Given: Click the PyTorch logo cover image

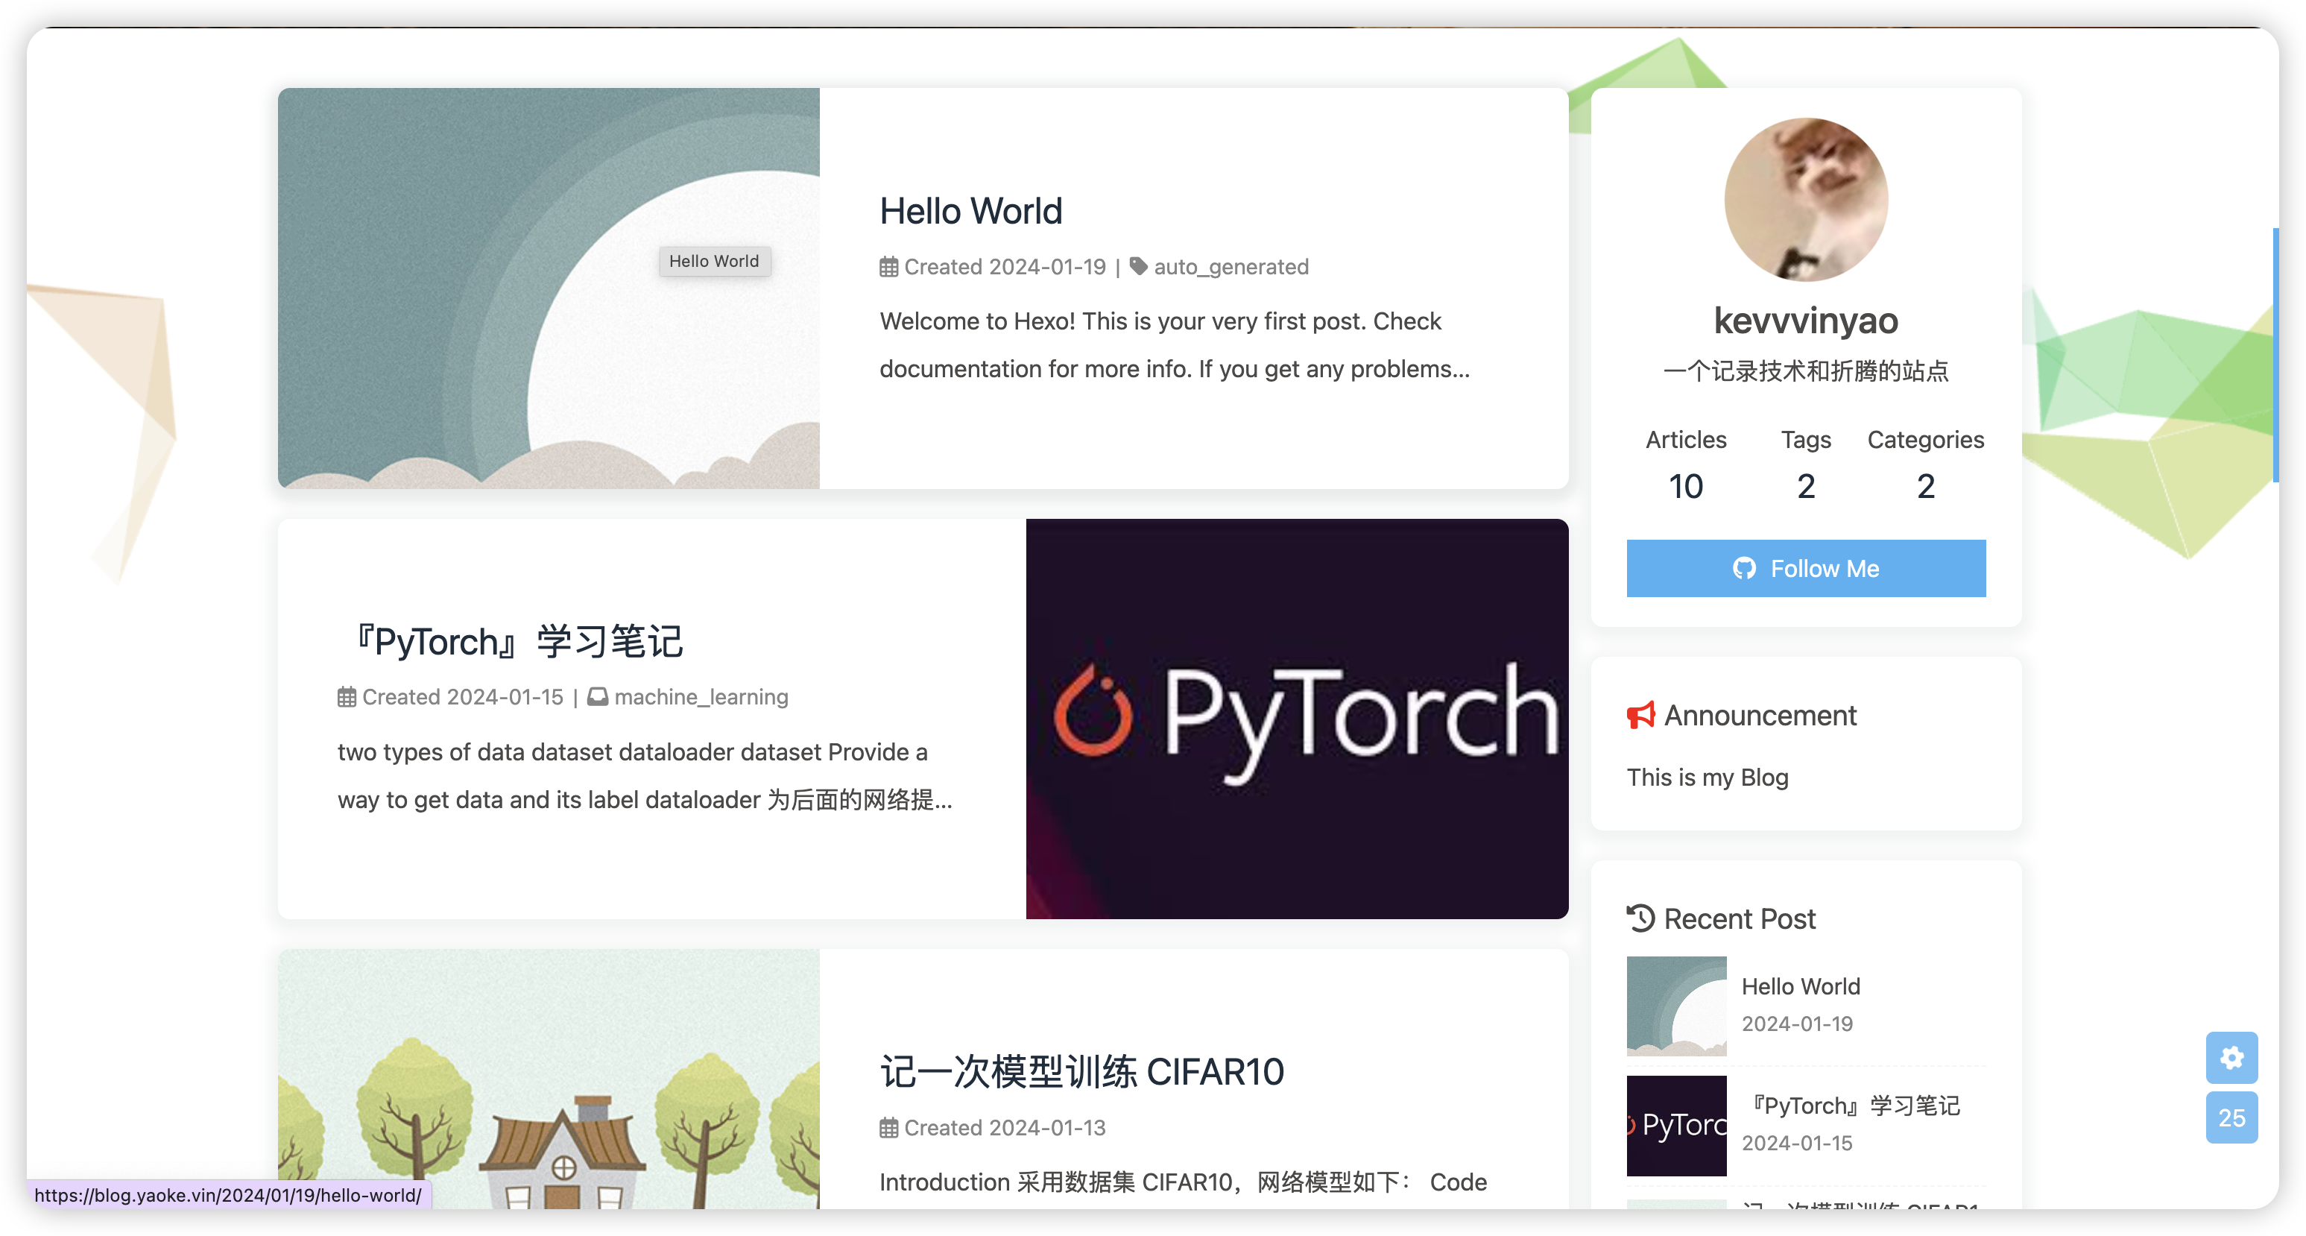Looking at the screenshot, I should [x=1297, y=719].
